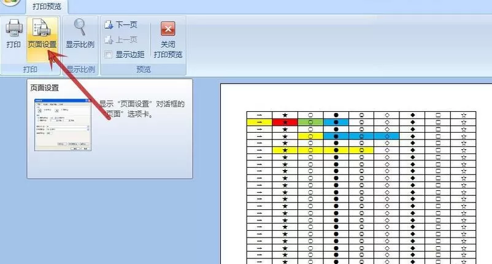
Task: Click the 页面设置 tooltip title
Action: (45, 88)
